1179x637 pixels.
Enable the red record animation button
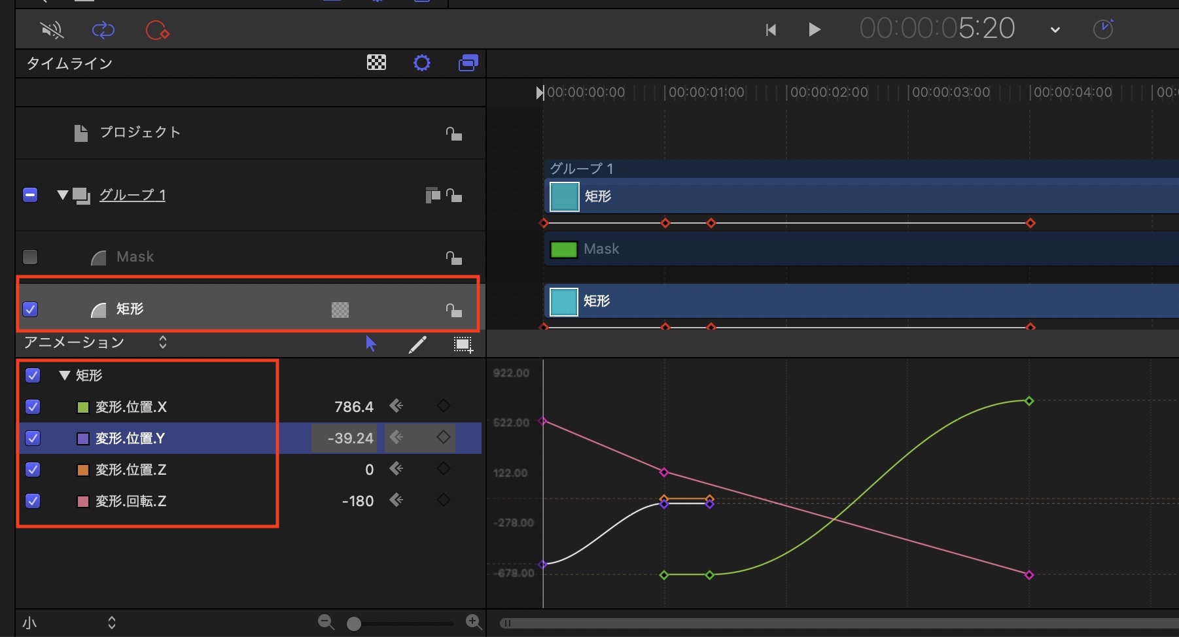tap(157, 30)
